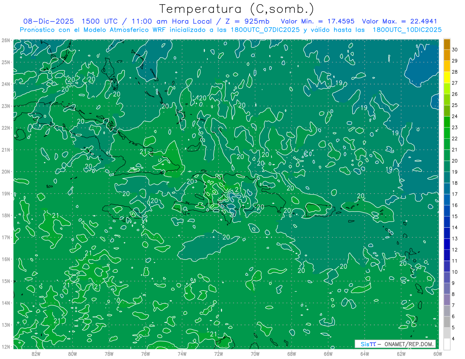Click the '62W' longitude label
This screenshot has height=359, width=465.
pyautogui.click(x=401, y=353)
